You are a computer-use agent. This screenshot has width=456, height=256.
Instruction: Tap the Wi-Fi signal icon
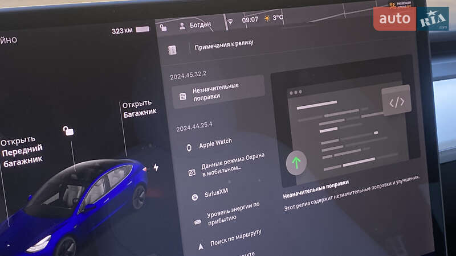point(230,23)
